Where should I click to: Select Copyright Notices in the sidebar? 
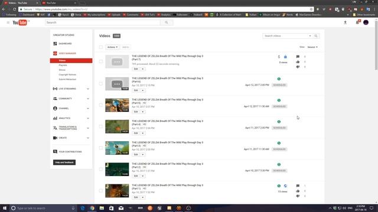click(67, 75)
